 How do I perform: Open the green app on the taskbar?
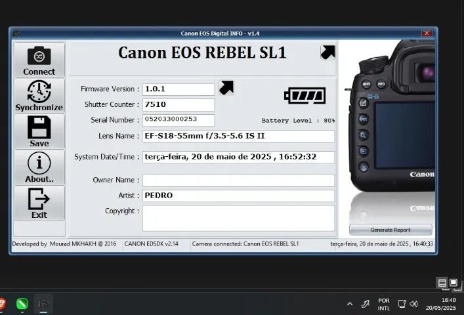click(x=22, y=304)
